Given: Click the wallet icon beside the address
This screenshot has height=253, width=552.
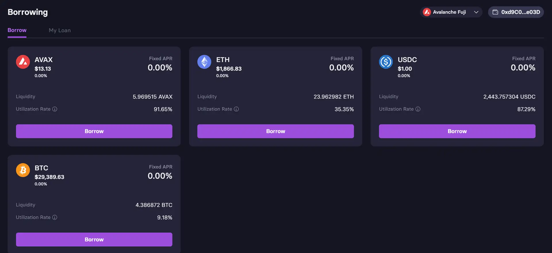Looking at the screenshot, I should 495,12.
